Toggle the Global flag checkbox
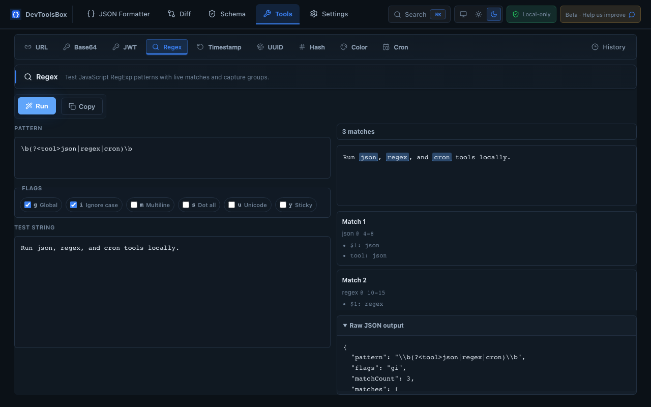This screenshot has width=651, height=407. tap(28, 205)
